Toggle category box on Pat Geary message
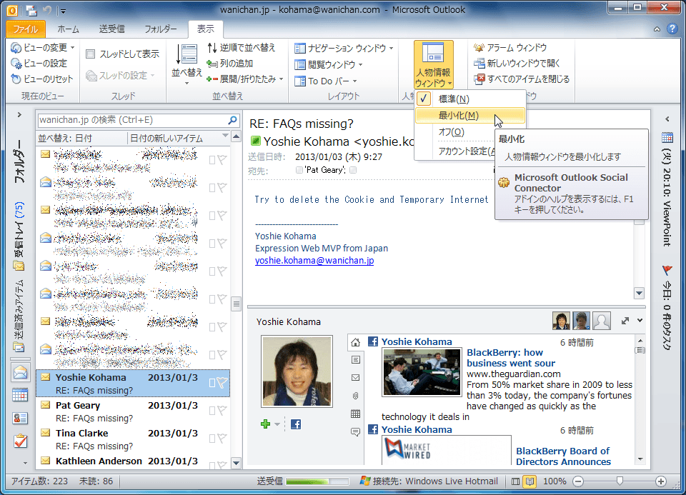 click(x=212, y=411)
